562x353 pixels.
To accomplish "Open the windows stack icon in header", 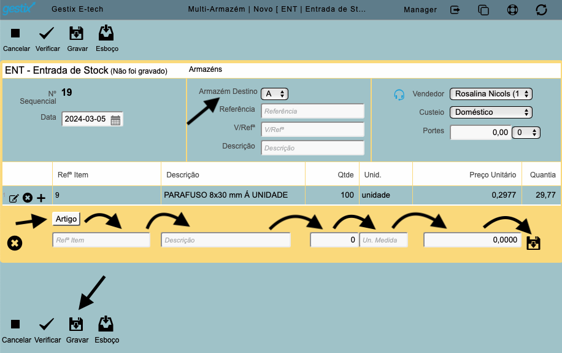I will pyautogui.click(x=483, y=10).
